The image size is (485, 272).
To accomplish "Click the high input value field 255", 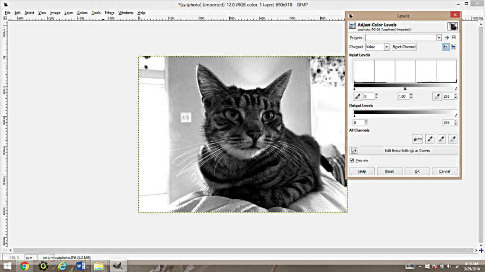I will (x=448, y=96).
